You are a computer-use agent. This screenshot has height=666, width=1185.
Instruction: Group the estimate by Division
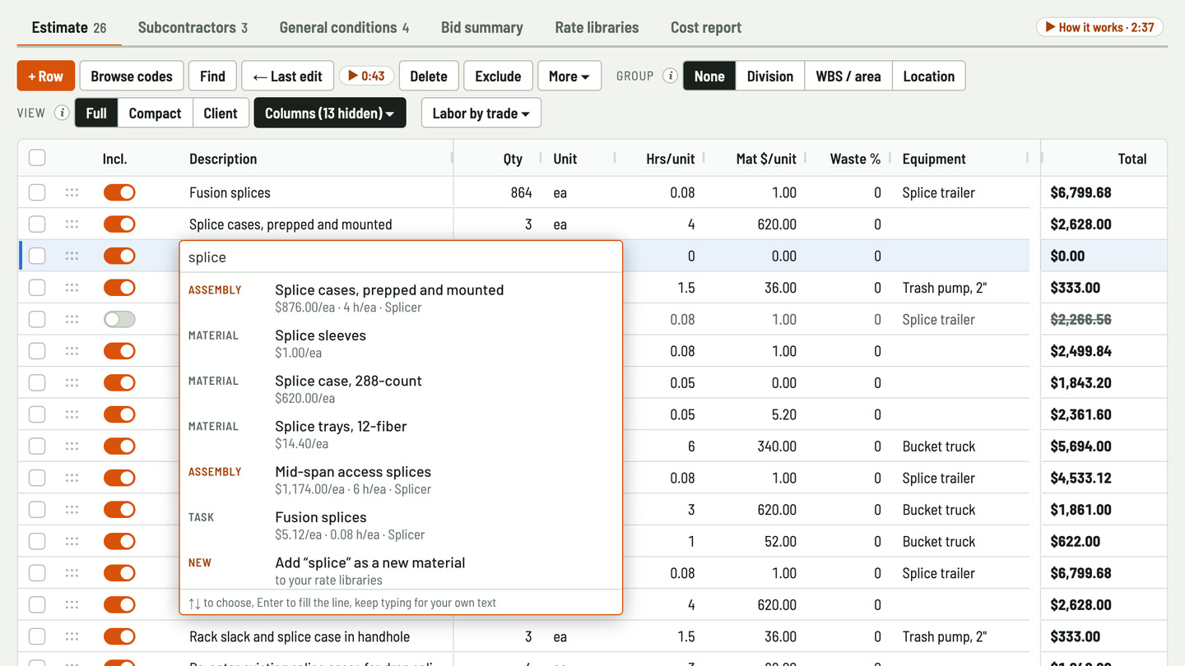coord(770,76)
